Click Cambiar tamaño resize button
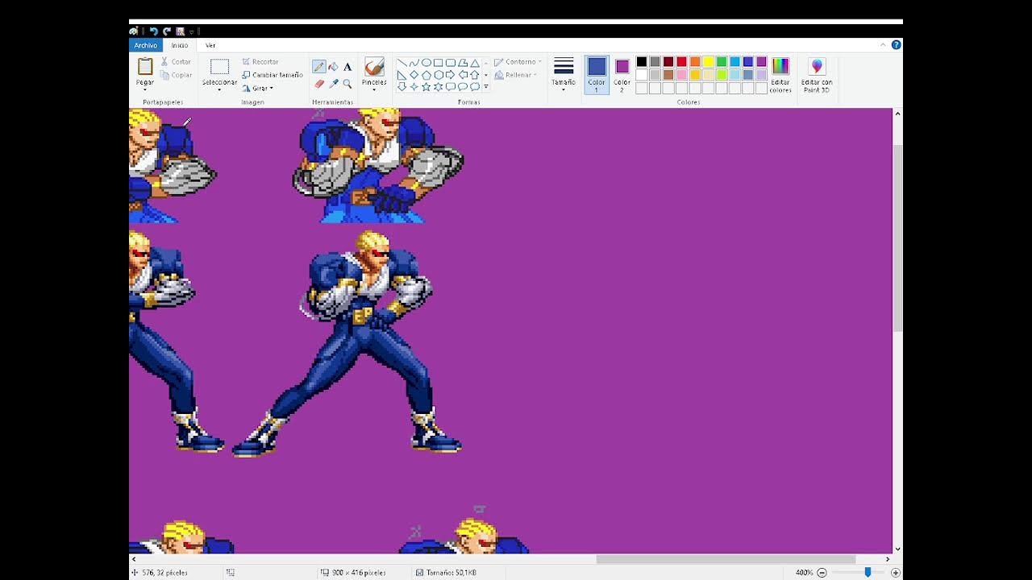This screenshot has width=1032, height=580. (273, 75)
